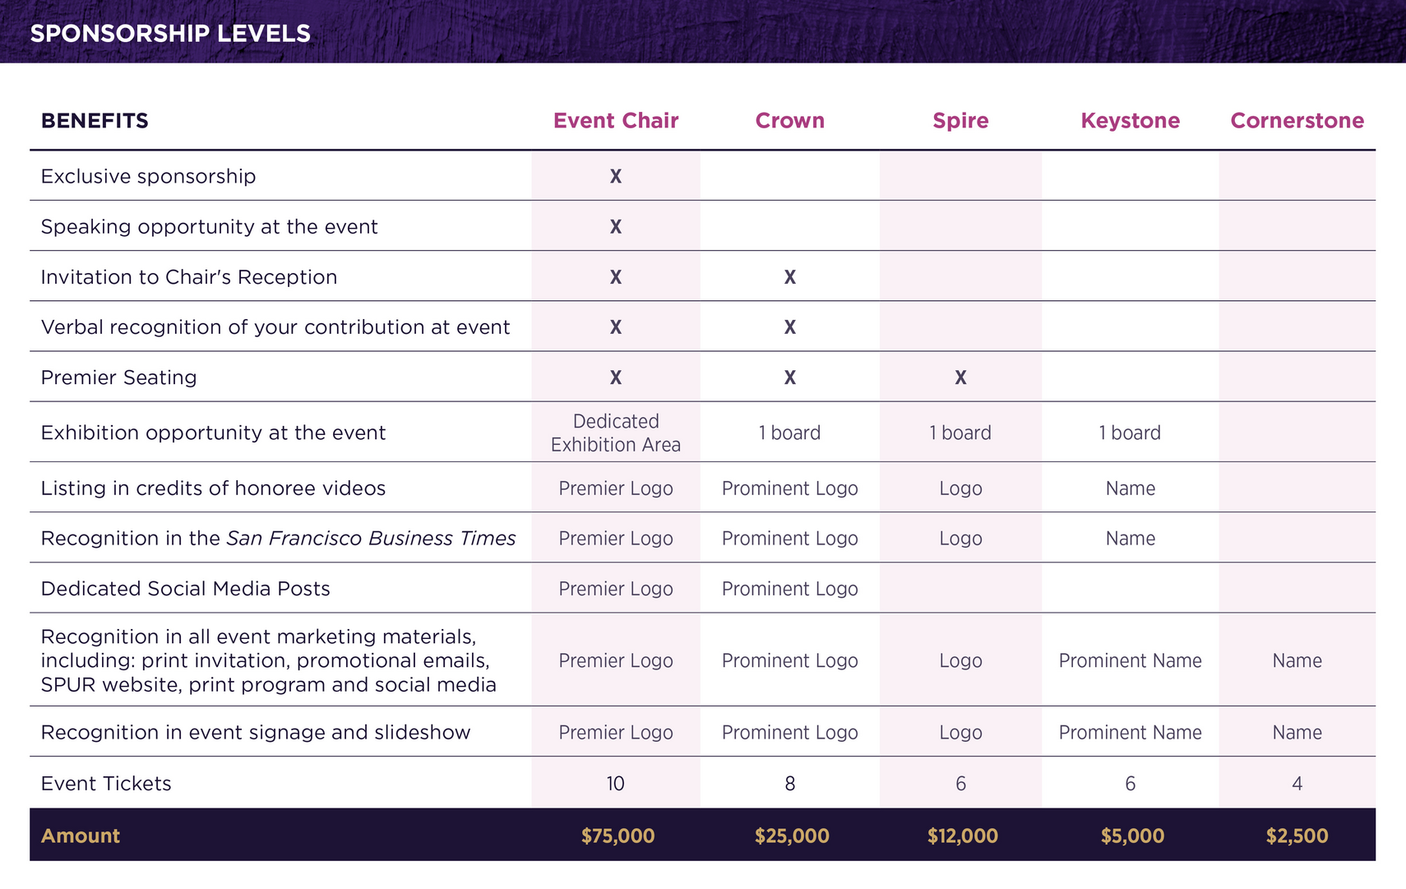Click the Event Tickets row label
Image resolution: width=1406 pixels, height=889 pixels.
click(106, 783)
